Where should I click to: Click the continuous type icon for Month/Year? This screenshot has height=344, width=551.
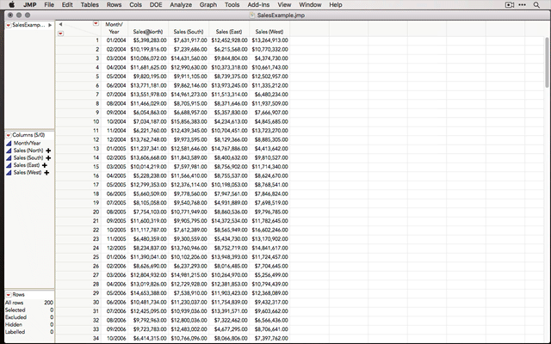point(9,144)
